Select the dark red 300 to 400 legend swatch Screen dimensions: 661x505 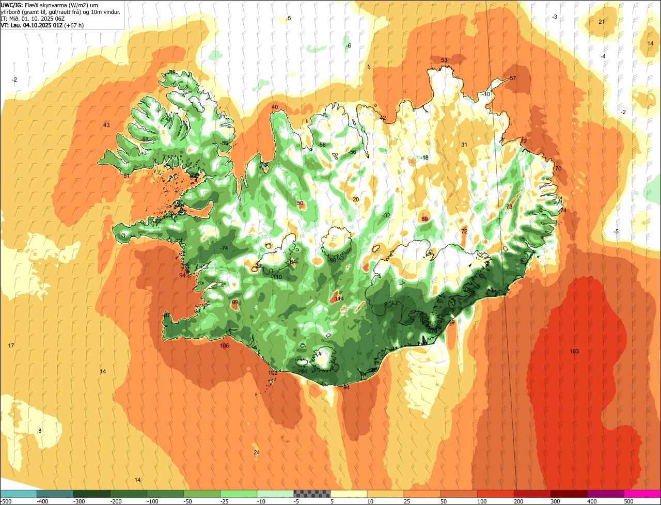click(x=569, y=494)
